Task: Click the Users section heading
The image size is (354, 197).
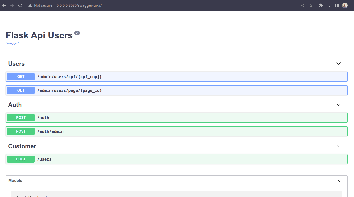Action: [x=16, y=64]
